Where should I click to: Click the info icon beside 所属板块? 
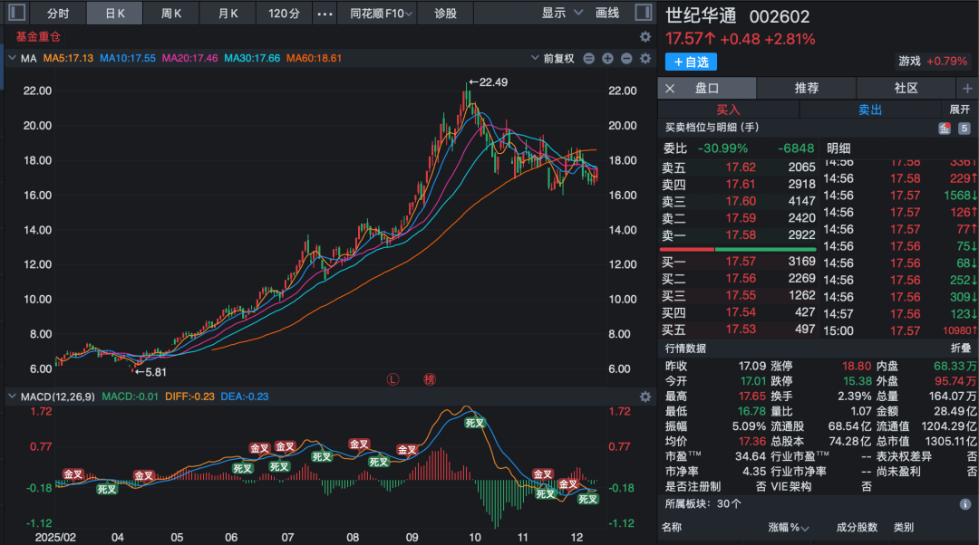click(x=965, y=504)
